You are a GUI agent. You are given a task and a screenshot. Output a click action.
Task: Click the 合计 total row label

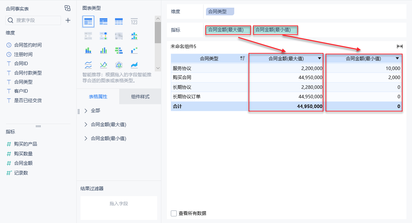pyautogui.click(x=177, y=106)
